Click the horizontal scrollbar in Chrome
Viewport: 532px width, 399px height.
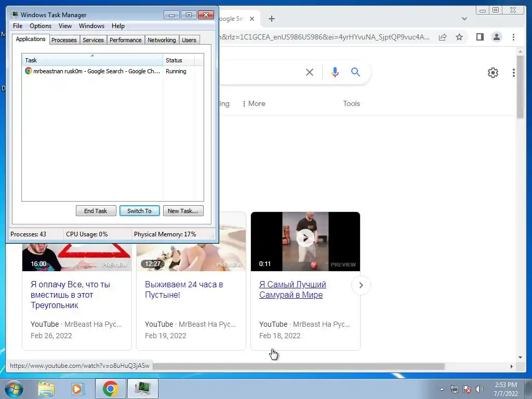coord(299,366)
